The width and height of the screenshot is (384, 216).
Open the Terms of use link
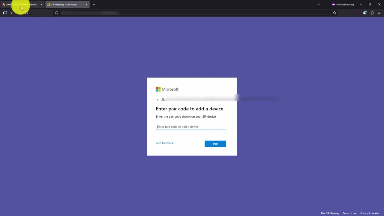pyautogui.click(x=350, y=213)
